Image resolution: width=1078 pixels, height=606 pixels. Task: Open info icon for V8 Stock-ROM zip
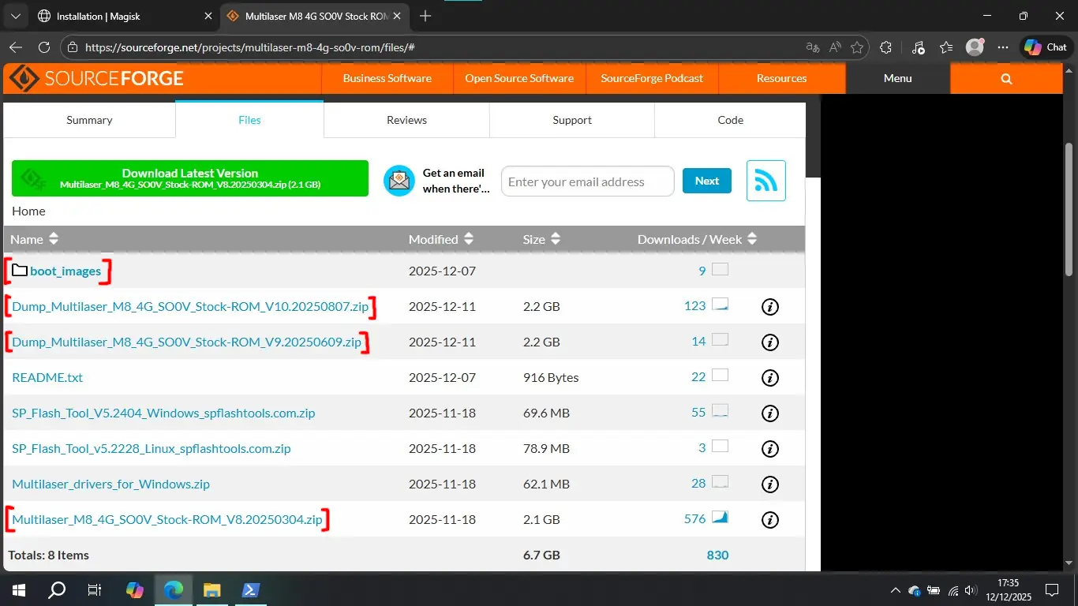pyautogui.click(x=769, y=519)
